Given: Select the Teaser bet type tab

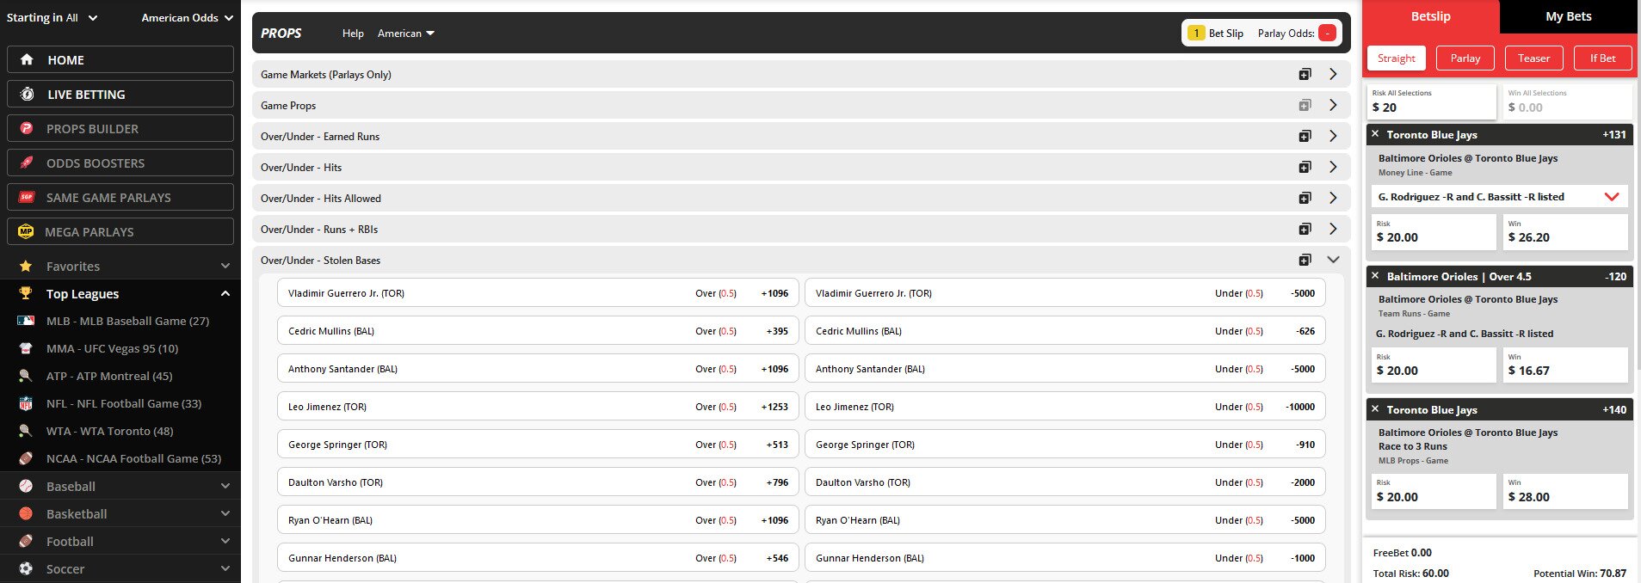Looking at the screenshot, I should 1533,58.
